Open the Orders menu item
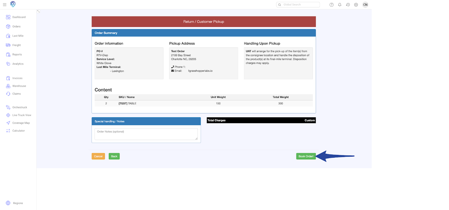449x210 pixels. tap(16, 26)
